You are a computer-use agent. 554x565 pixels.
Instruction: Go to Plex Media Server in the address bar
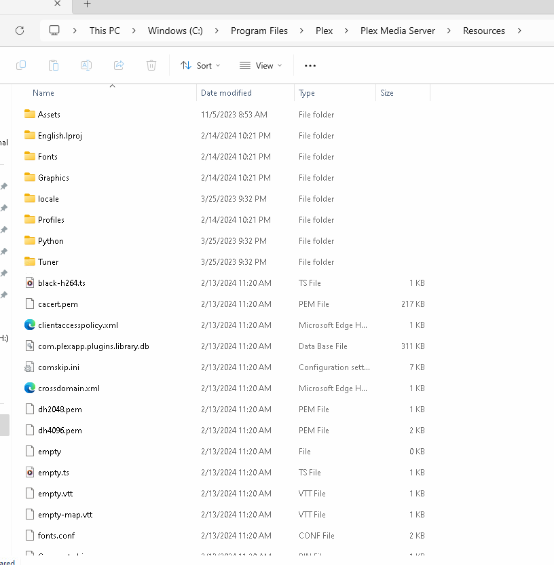pos(398,31)
